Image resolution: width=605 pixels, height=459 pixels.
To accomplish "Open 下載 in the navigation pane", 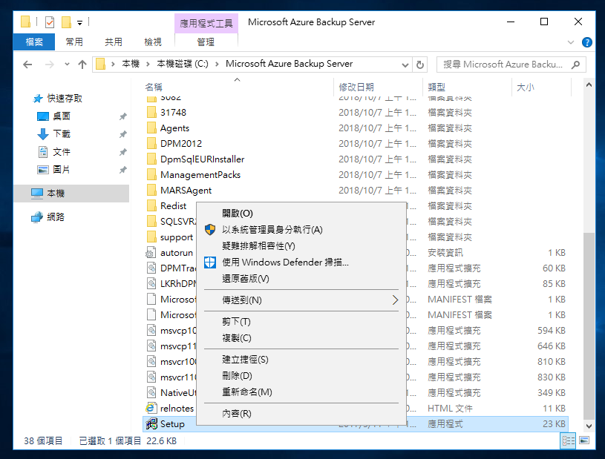I will click(x=62, y=133).
